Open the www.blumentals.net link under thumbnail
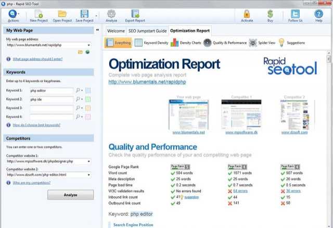This screenshot has width=333, height=228. click(188, 132)
